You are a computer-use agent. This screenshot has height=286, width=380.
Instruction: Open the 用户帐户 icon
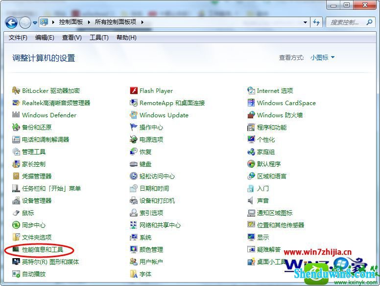(x=134, y=262)
